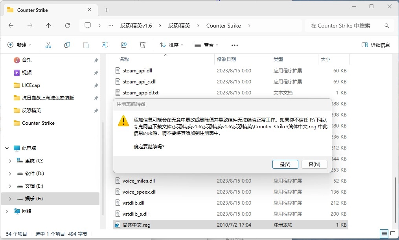This screenshot has height=240, width=399.
Task: Switch to large thumbnails view icon
Action: point(392,234)
